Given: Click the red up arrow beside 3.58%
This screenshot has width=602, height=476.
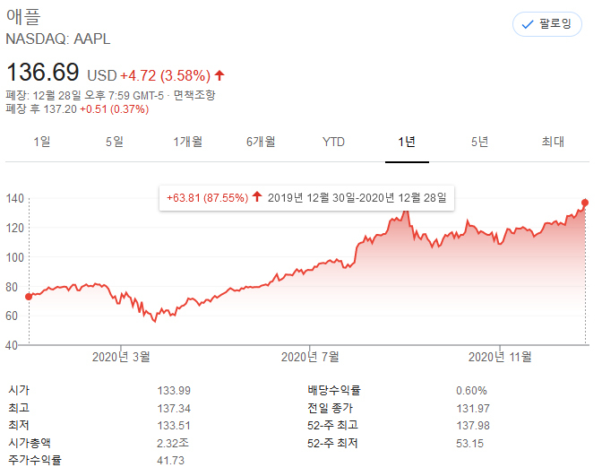Looking at the screenshot, I should point(219,75).
